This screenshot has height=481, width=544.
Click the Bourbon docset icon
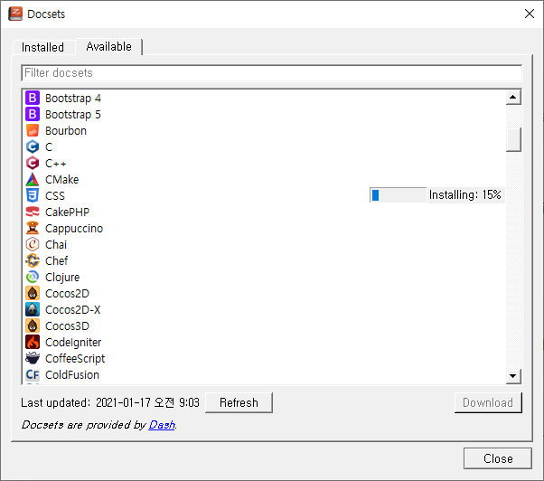(x=33, y=130)
